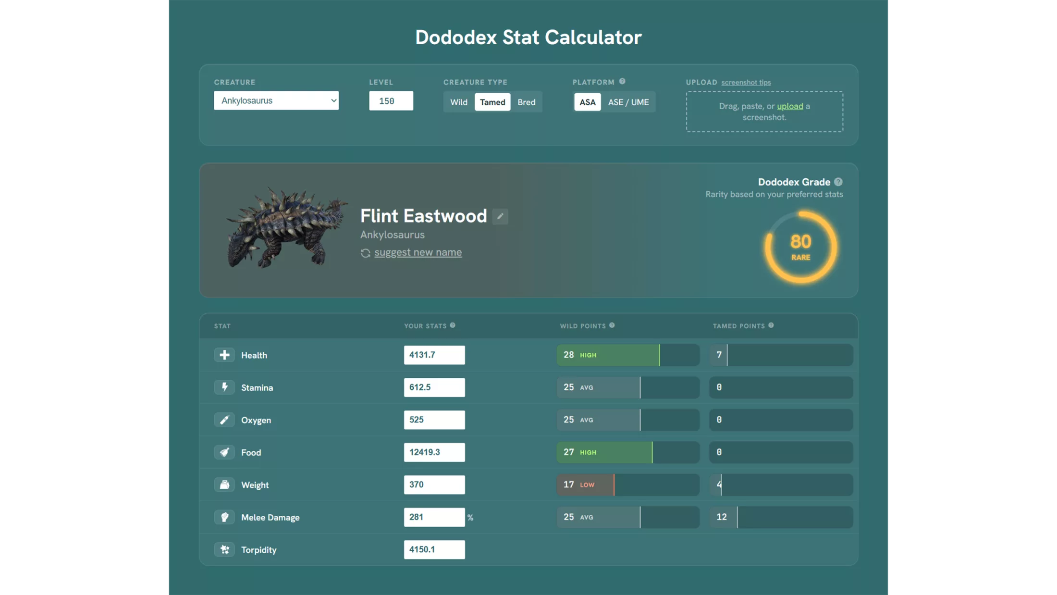Click the Melee Damage value field 281
This screenshot has height=595, width=1057.
pos(434,517)
